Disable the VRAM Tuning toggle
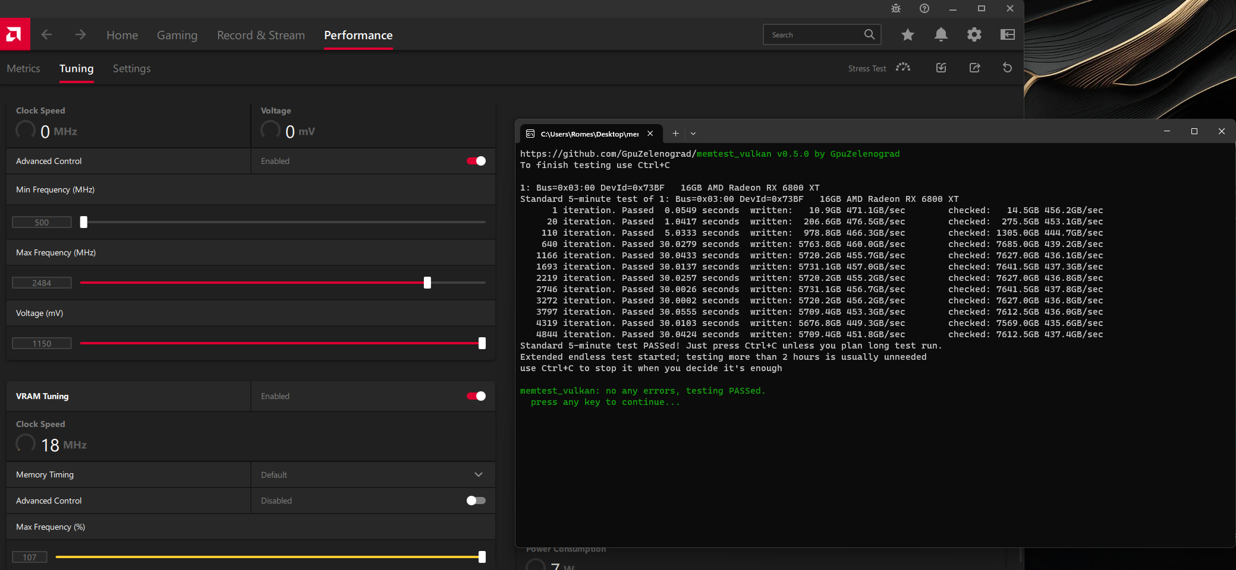Screen dimensions: 1236x570 point(476,396)
